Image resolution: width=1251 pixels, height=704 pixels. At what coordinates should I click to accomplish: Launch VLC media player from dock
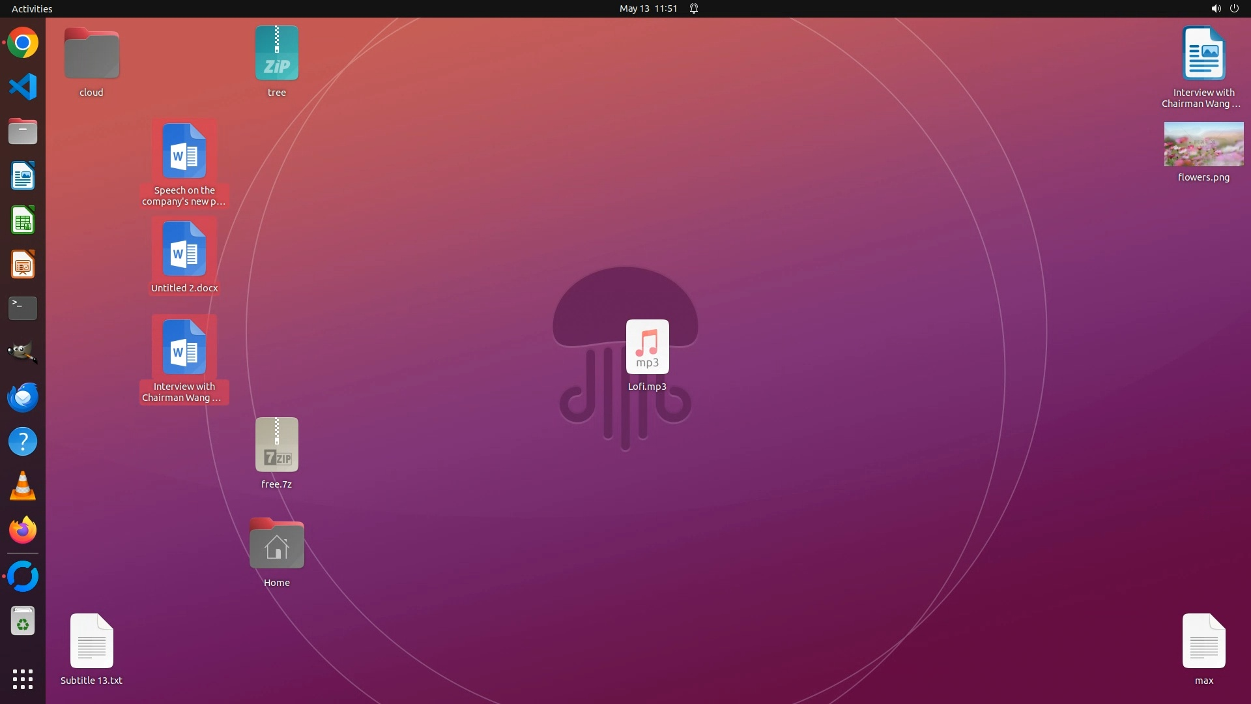[23, 486]
